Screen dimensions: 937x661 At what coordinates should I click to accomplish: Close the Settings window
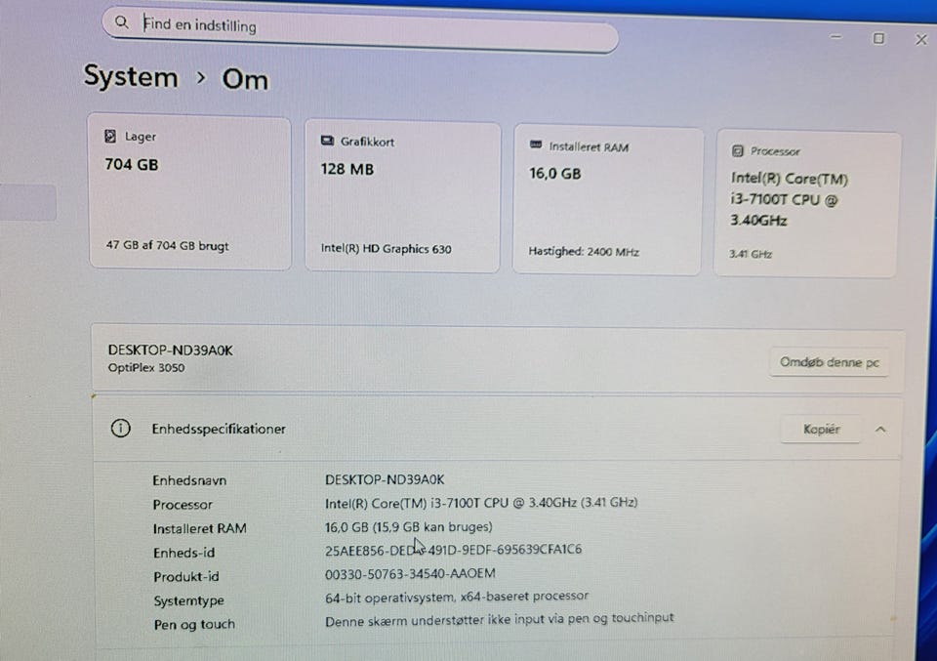[x=920, y=39]
